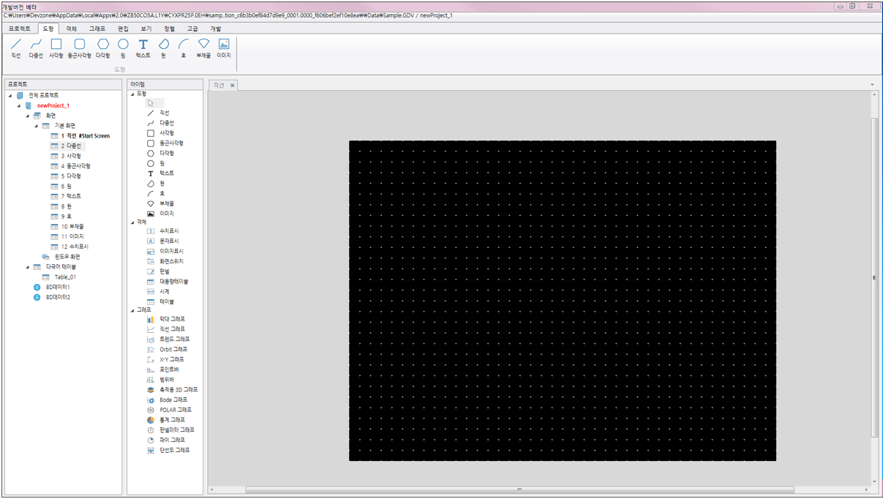Viewport: 883px width, 499px height.
Task: Open screen 2 다중선 in project tree
Action: coord(67,146)
